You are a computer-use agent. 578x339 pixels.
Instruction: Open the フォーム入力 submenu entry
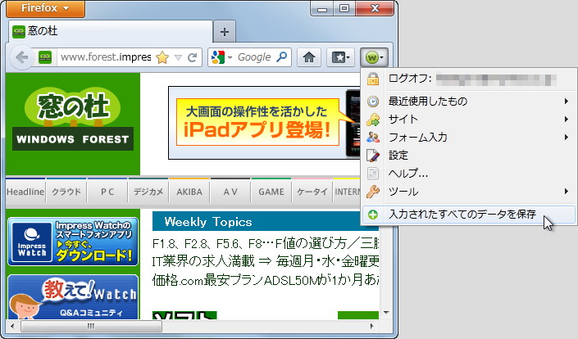pos(468,138)
